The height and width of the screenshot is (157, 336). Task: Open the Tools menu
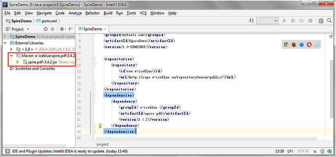pyautogui.click(x=131, y=13)
